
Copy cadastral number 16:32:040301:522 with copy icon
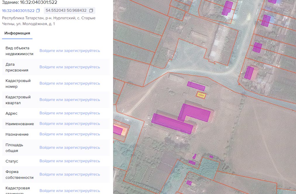click(38, 11)
